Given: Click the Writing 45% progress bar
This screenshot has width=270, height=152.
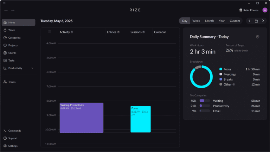Looking at the screenshot, I should (x=205, y=101).
